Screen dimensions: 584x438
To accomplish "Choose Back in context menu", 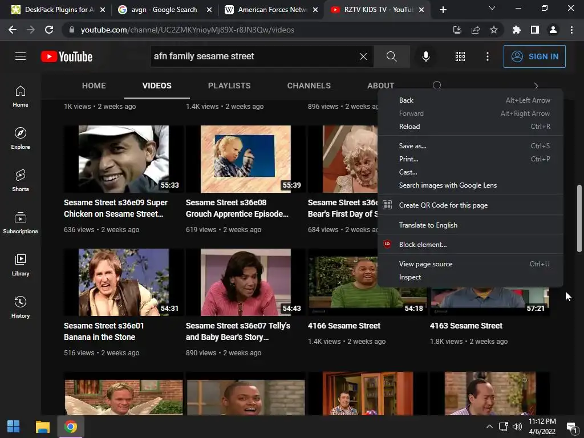I will (x=471, y=100).
